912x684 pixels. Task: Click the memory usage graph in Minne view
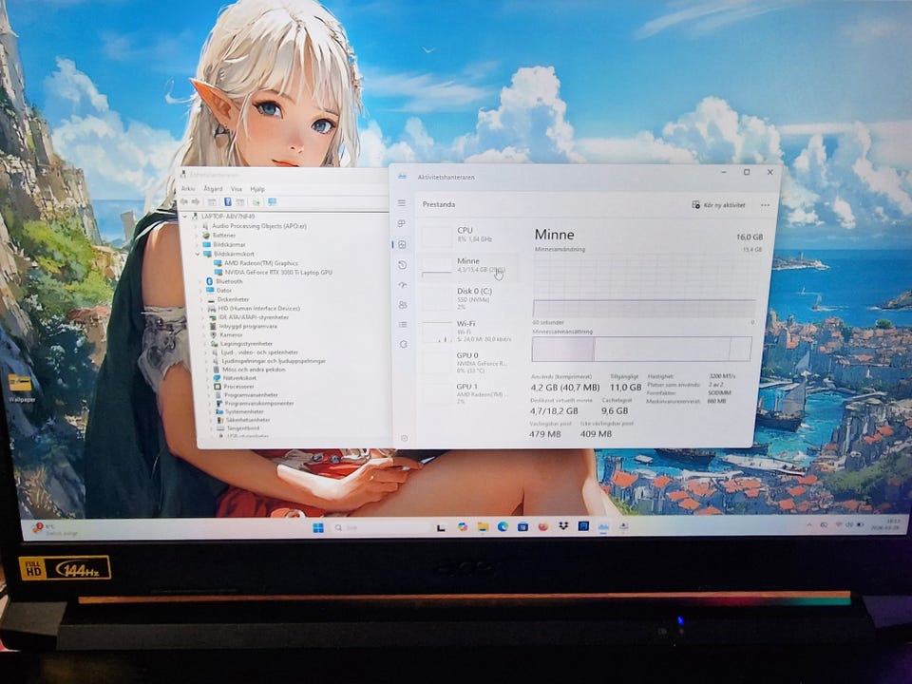644,286
